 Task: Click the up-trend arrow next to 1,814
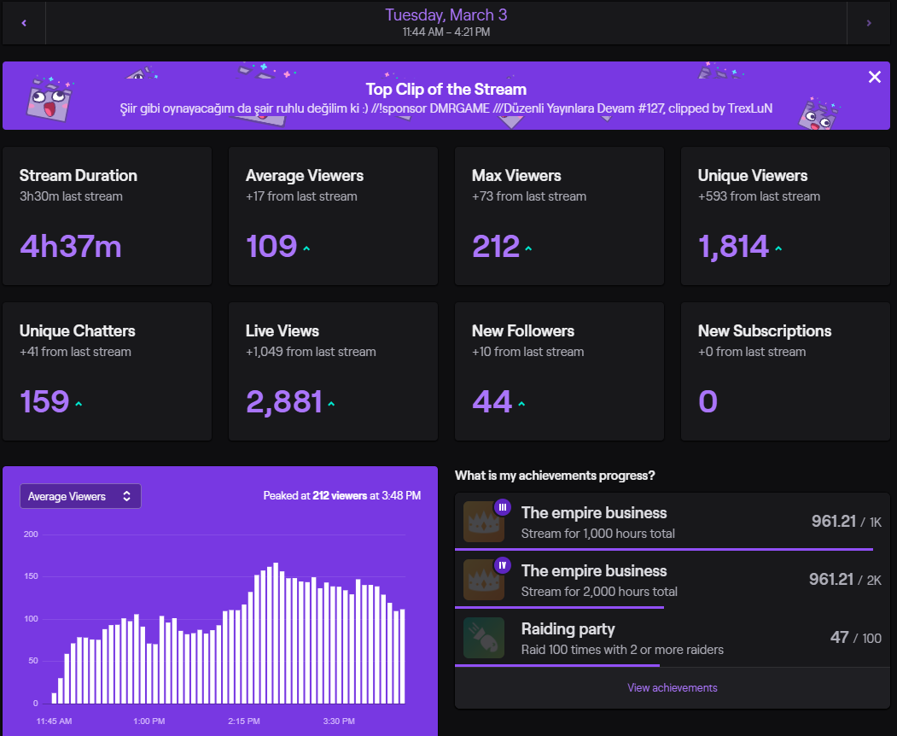[x=778, y=248]
